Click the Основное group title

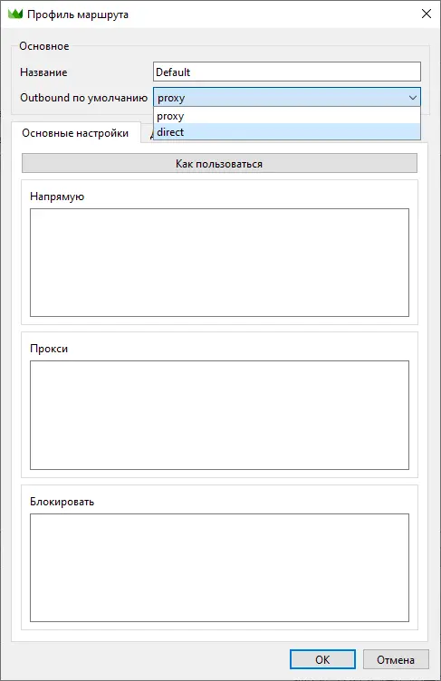click(x=43, y=46)
